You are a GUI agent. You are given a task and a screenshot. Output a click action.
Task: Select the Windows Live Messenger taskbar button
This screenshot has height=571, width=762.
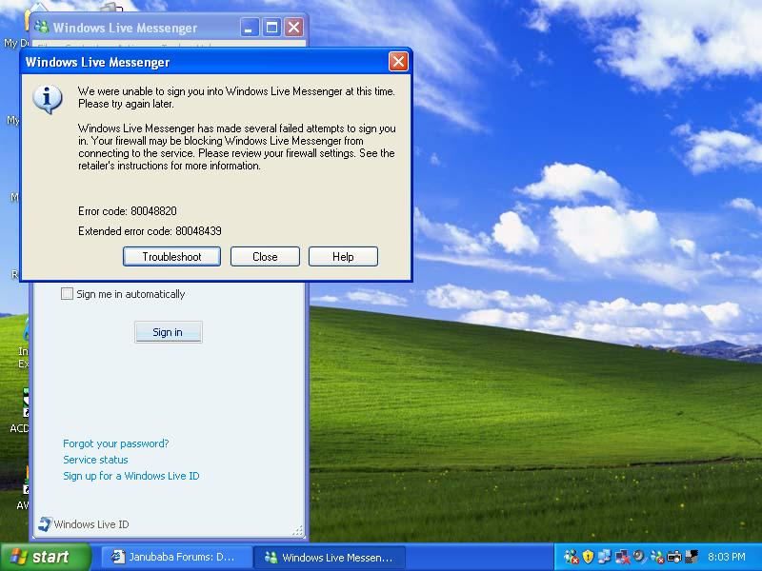pyautogui.click(x=331, y=557)
